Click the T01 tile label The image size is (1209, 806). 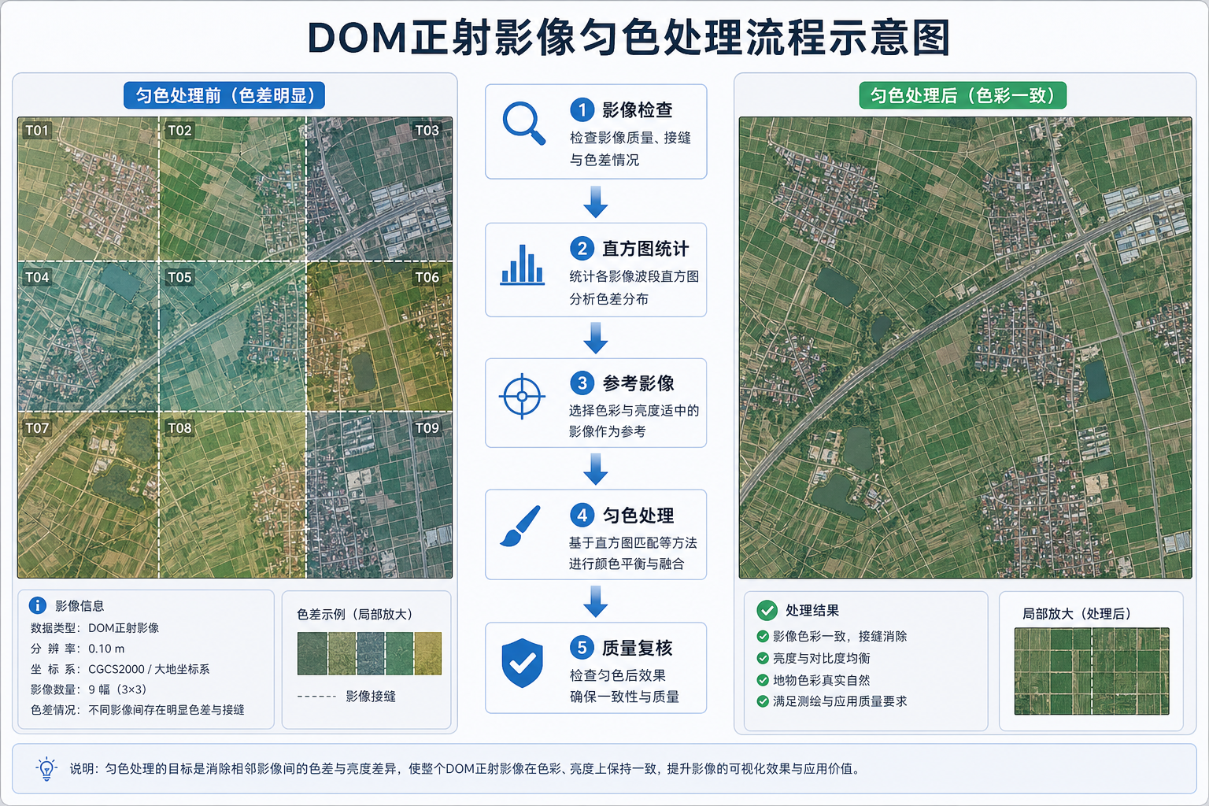pos(37,131)
